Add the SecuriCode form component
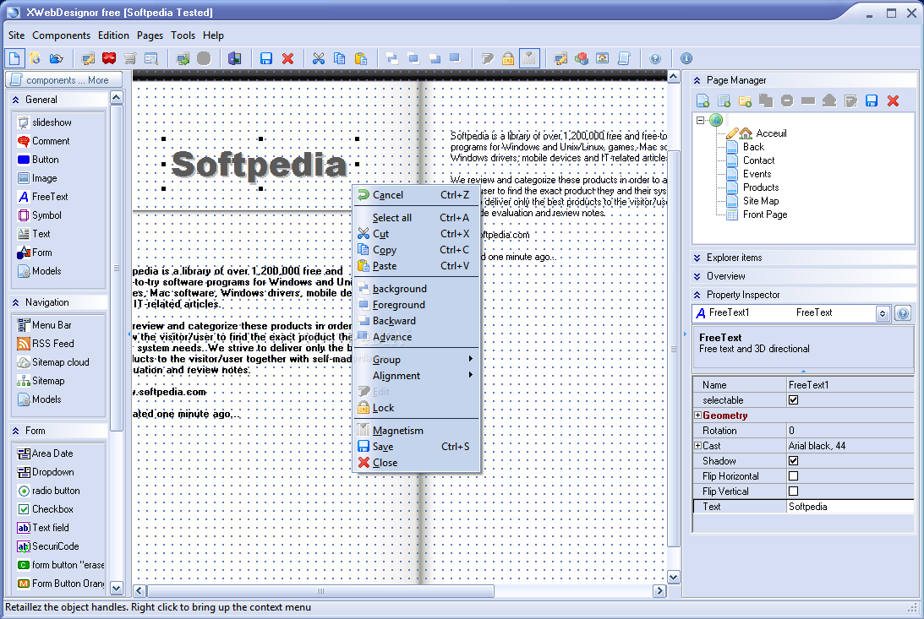The width and height of the screenshot is (924, 619). pos(47,546)
